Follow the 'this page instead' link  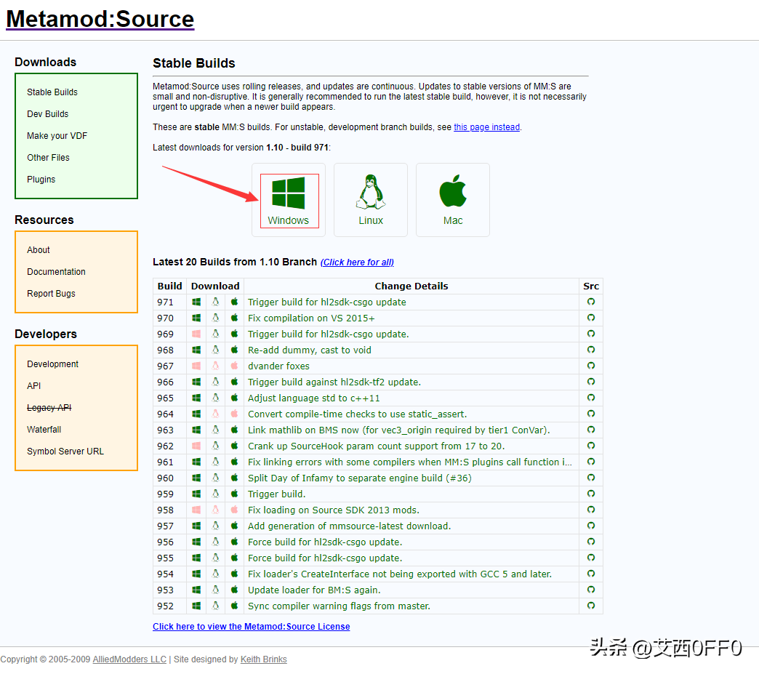click(x=486, y=127)
